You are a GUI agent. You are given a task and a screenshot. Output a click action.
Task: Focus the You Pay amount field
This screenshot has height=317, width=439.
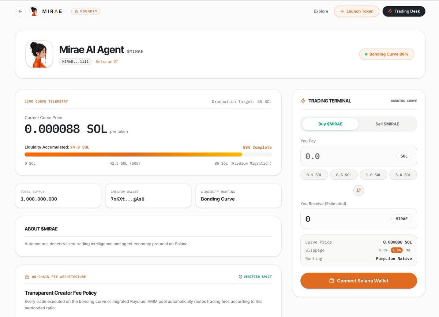point(359,156)
